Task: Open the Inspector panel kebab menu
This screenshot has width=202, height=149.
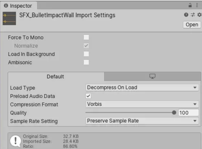Action: click(197, 5)
